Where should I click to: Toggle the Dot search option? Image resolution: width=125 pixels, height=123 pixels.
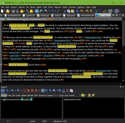click(x=14, y=95)
